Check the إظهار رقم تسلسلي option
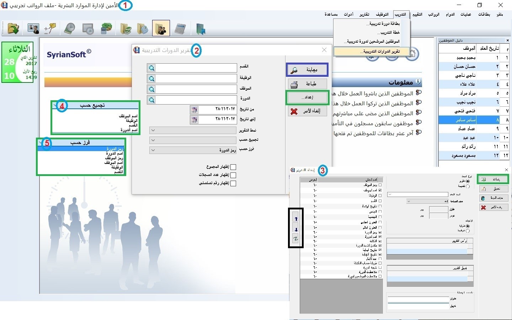Screen dimensions: 512x320 click(x=233, y=183)
